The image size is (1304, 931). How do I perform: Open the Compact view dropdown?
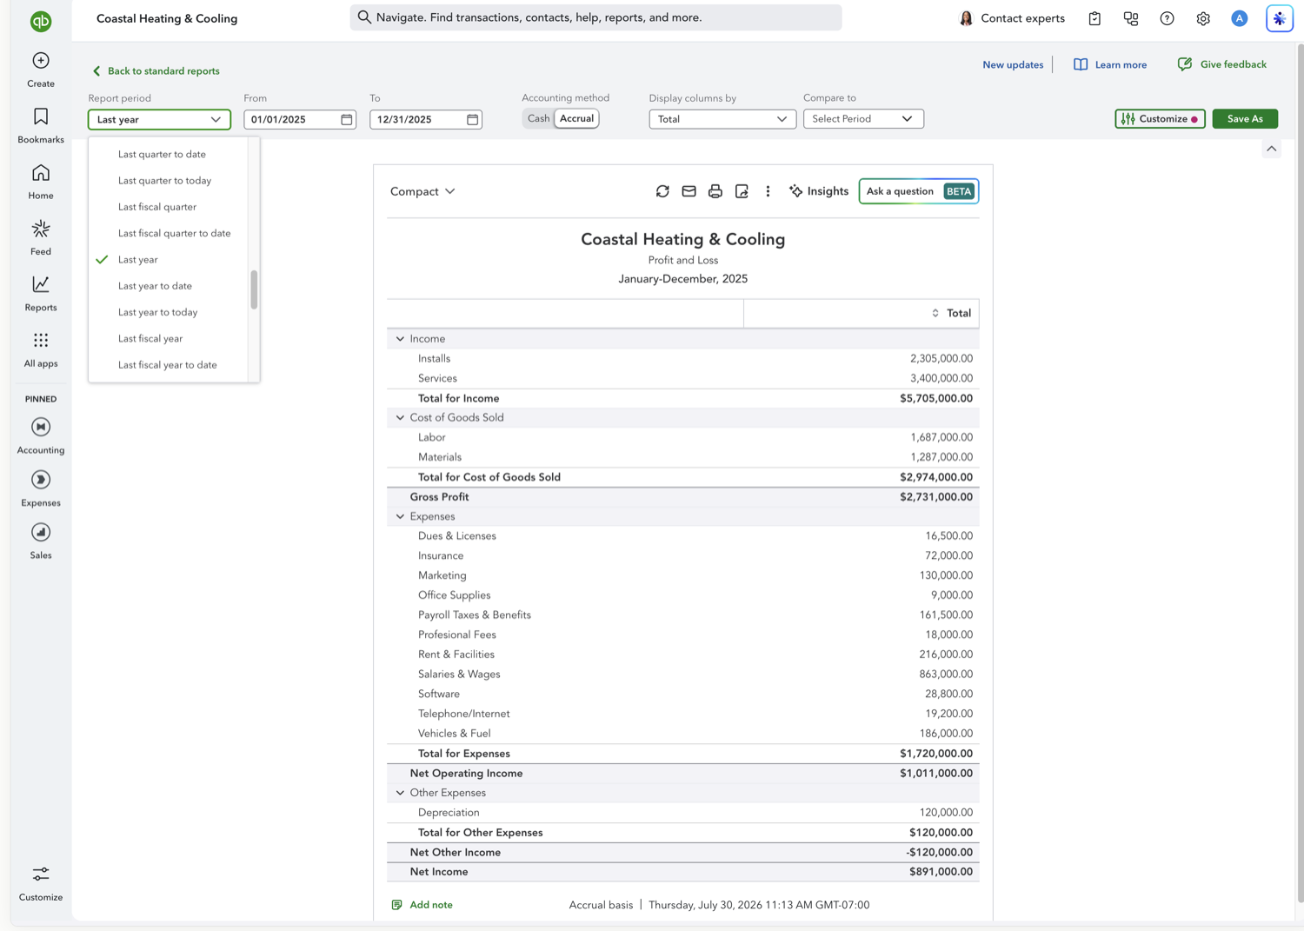tap(422, 191)
